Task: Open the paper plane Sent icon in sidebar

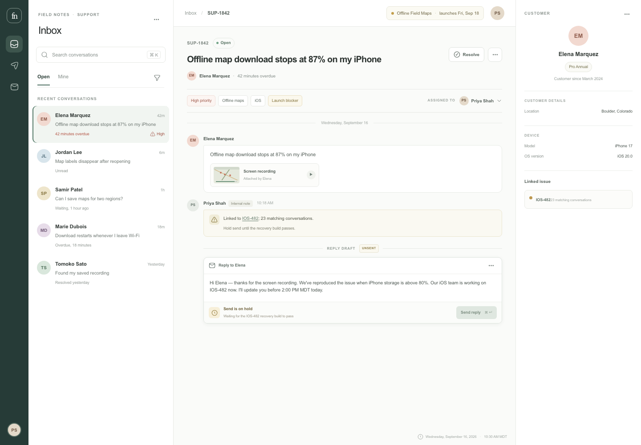Action: click(14, 65)
